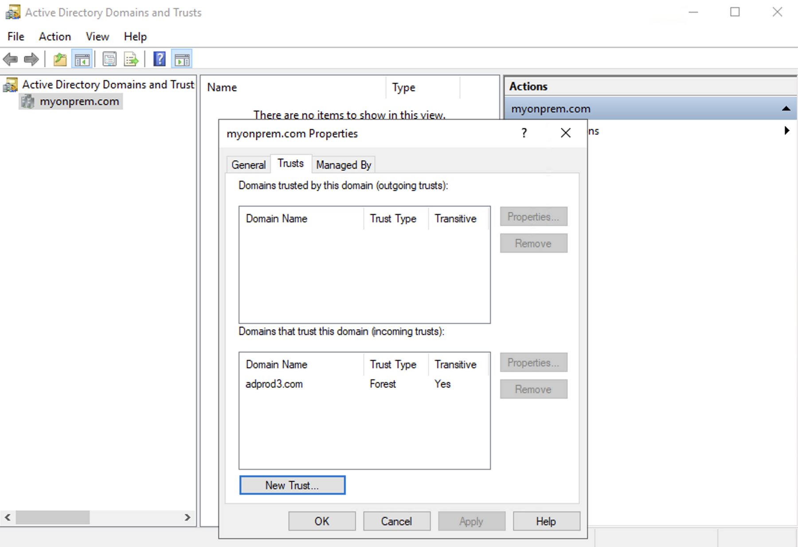
Task: Close the Active Directory Domains and Trusts window
Action: coord(777,12)
